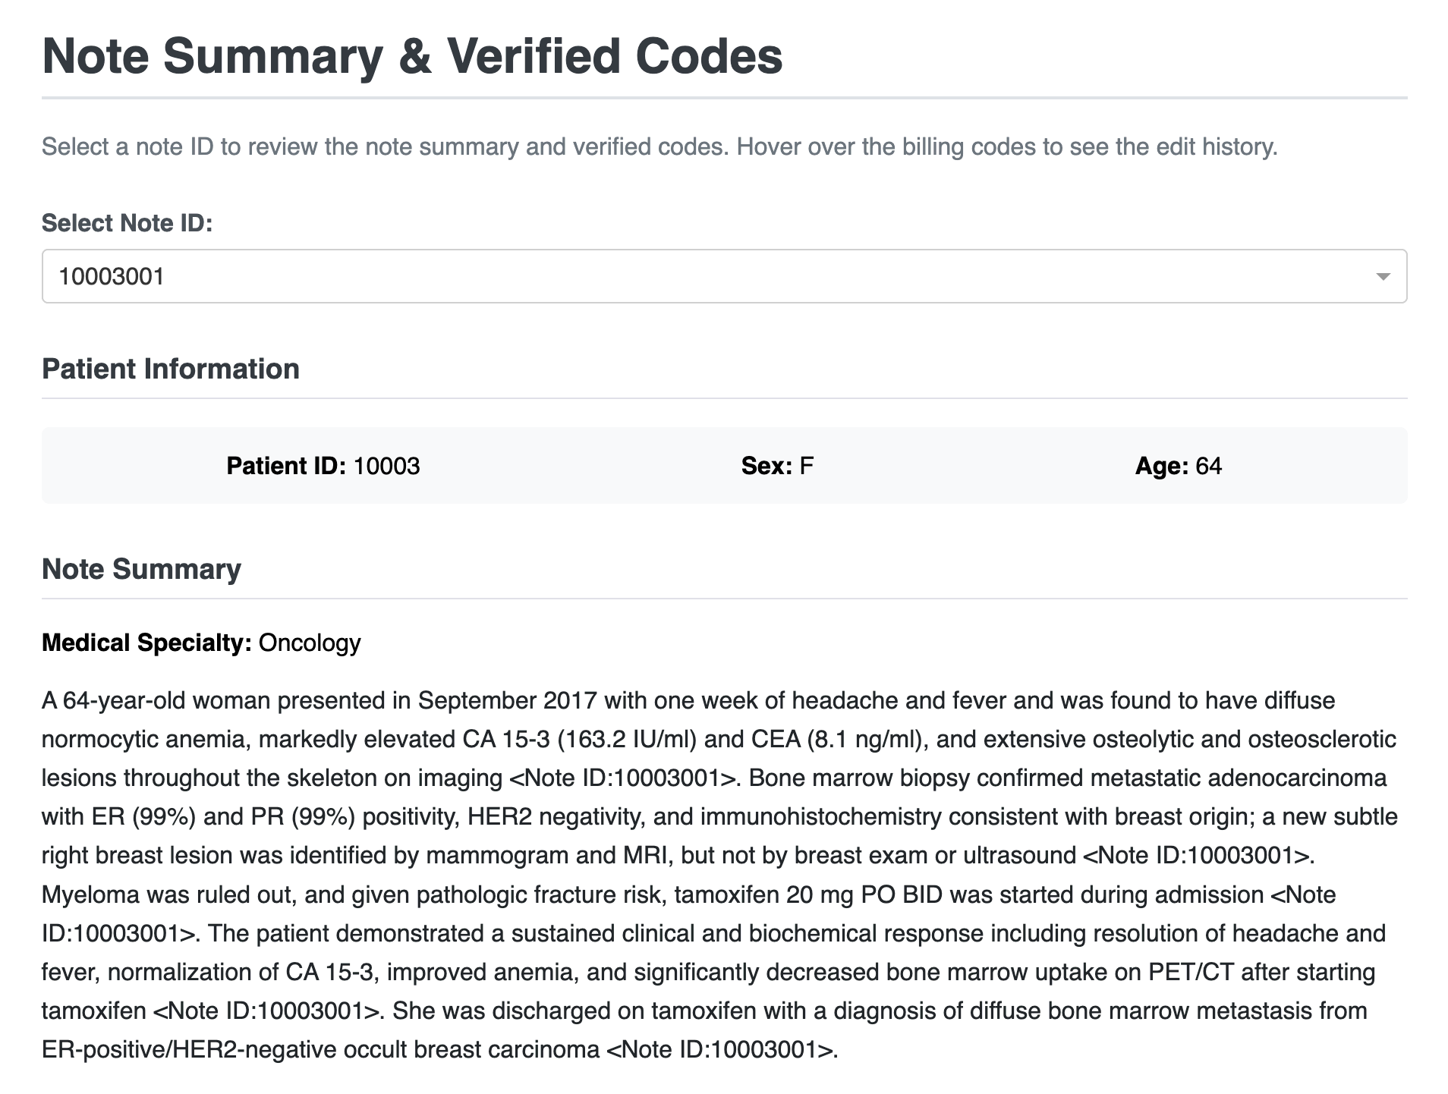
Task: Click the Note Summary section heading
Action: (x=141, y=569)
